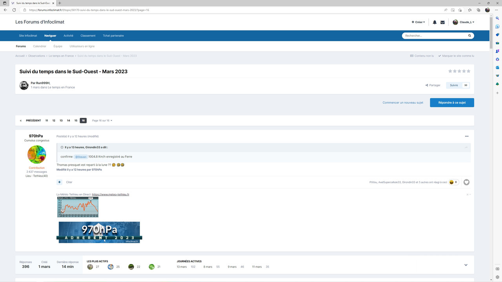Open Contenu non lu
This screenshot has height=282, width=502.
[x=422, y=56]
